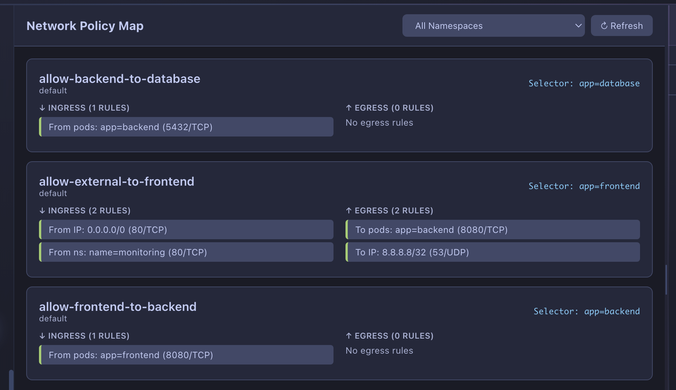Screen dimensions: 676x390
Task: Click the allow-backend-to-database policy title
Action: [x=120, y=79]
